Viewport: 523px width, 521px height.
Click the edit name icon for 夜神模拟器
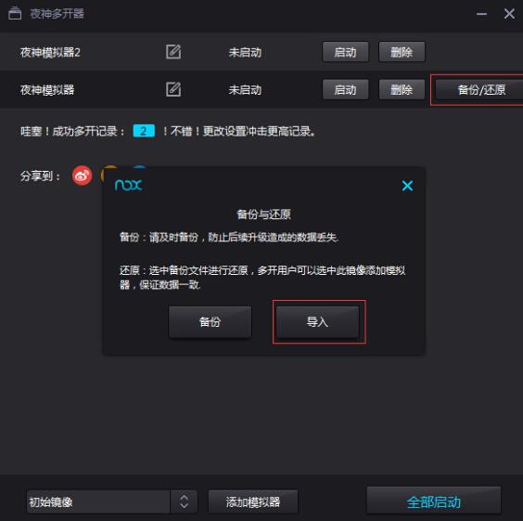pos(173,89)
